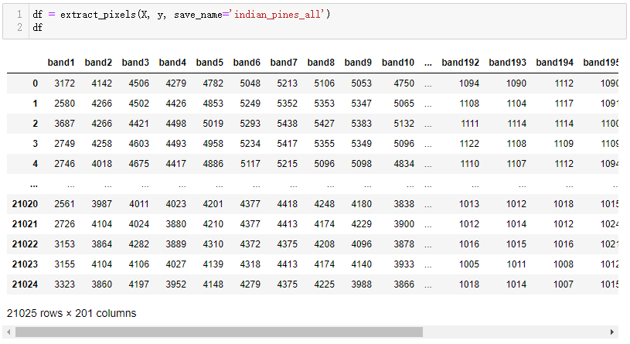Click row index 21021
This screenshot has height=344, width=630.
coord(25,224)
